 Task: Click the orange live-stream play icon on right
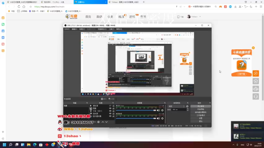(x=255, y=73)
